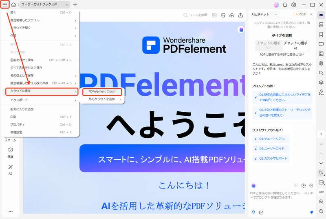This screenshot has width=326, height=219.
Task: Click the AI chat message input box
Action: tap(282, 195)
